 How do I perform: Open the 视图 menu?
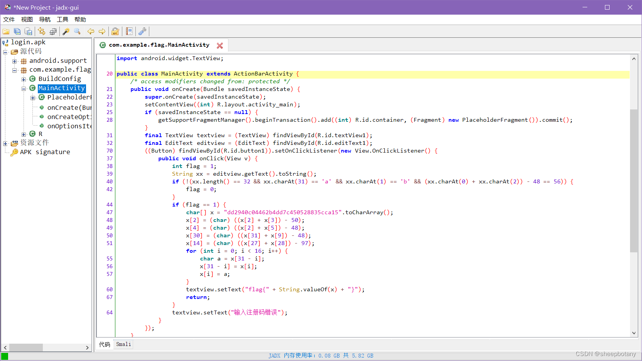point(27,20)
